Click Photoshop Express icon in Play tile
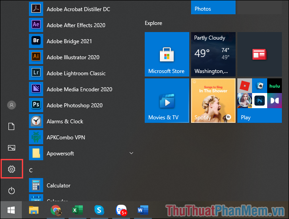 tap(260, 101)
